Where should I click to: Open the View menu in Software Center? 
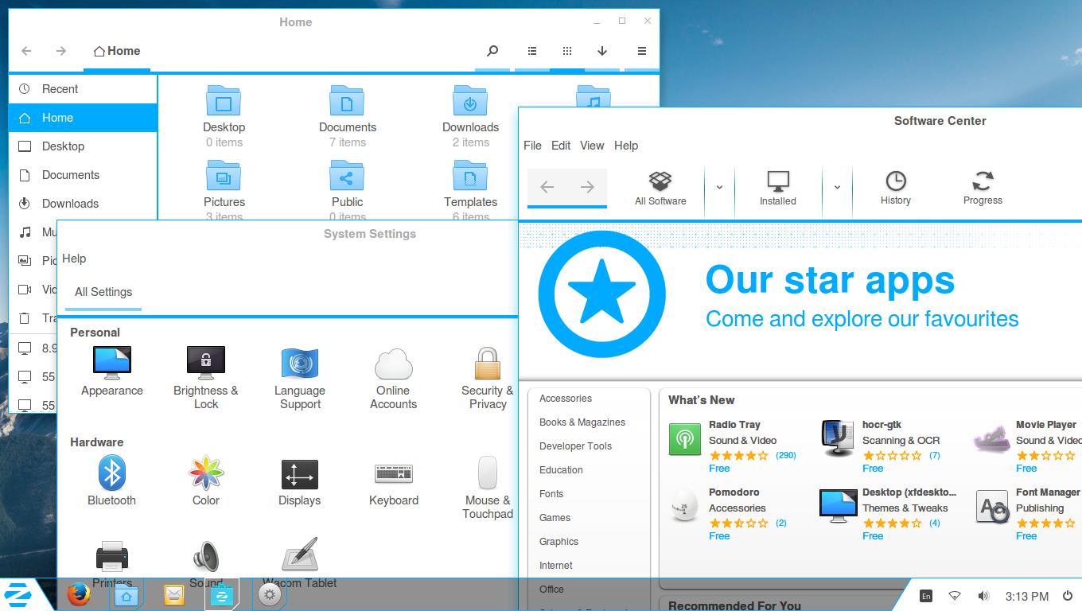pos(592,146)
